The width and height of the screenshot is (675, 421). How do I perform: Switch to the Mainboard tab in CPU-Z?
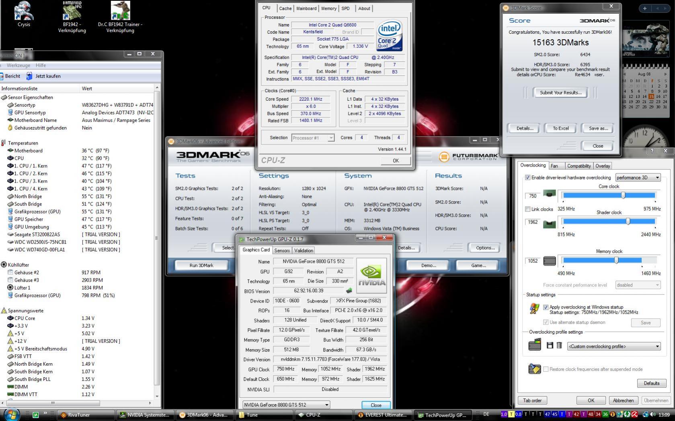(x=306, y=8)
